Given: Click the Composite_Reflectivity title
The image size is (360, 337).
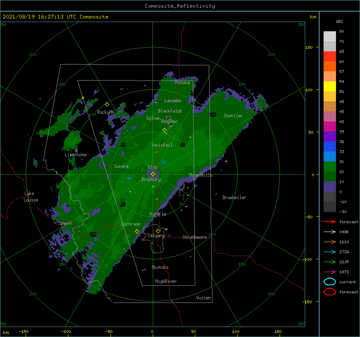Looking at the screenshot, I should pyautogui.click(x=180, y=6).
